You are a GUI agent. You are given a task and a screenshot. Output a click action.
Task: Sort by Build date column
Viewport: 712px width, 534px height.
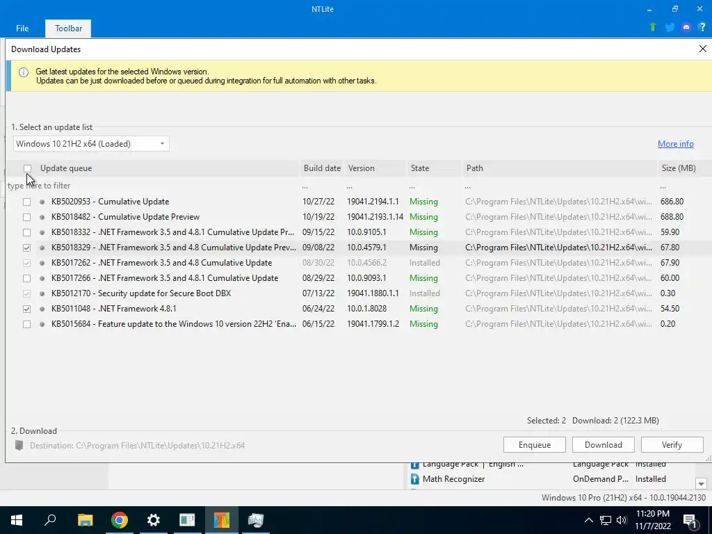click(x=322, y=168)
